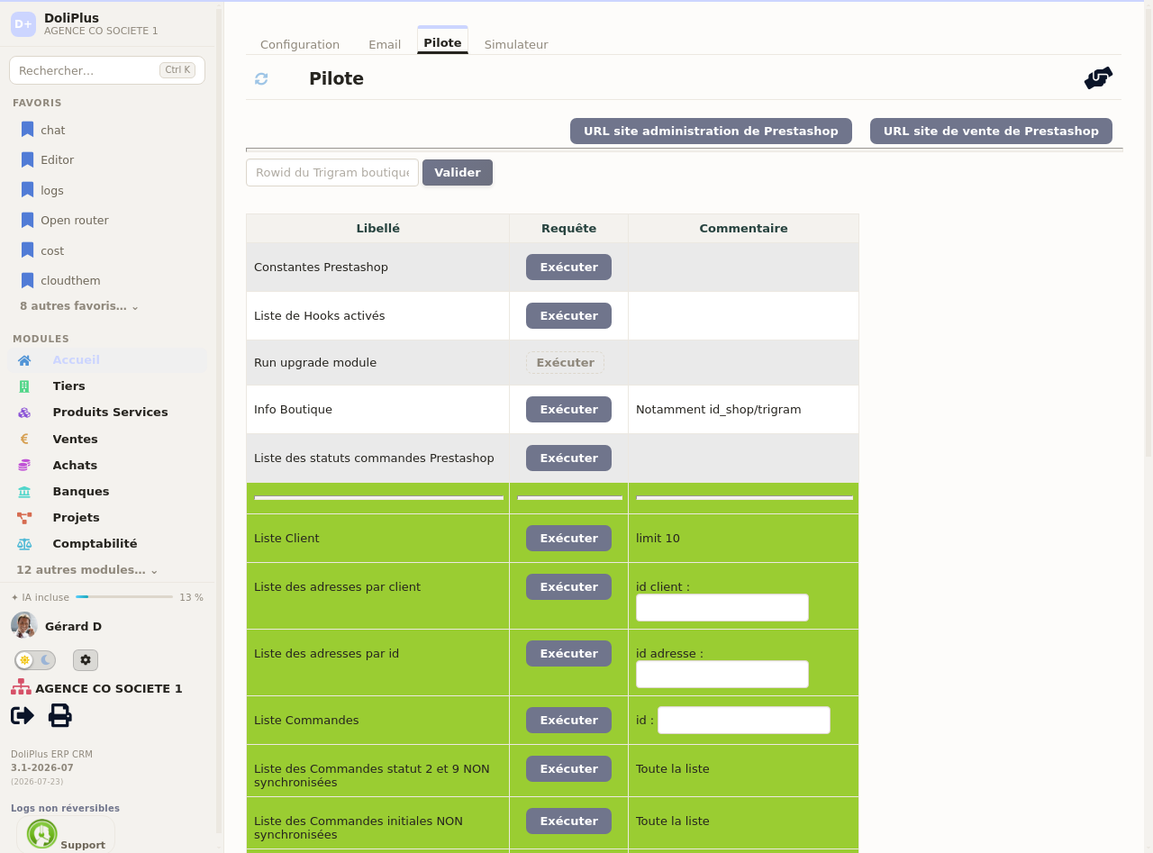Click the Produits Services cubes icon
This screenshot has width=1153, height=853.
pyautogui.click(x=24, y=413)
